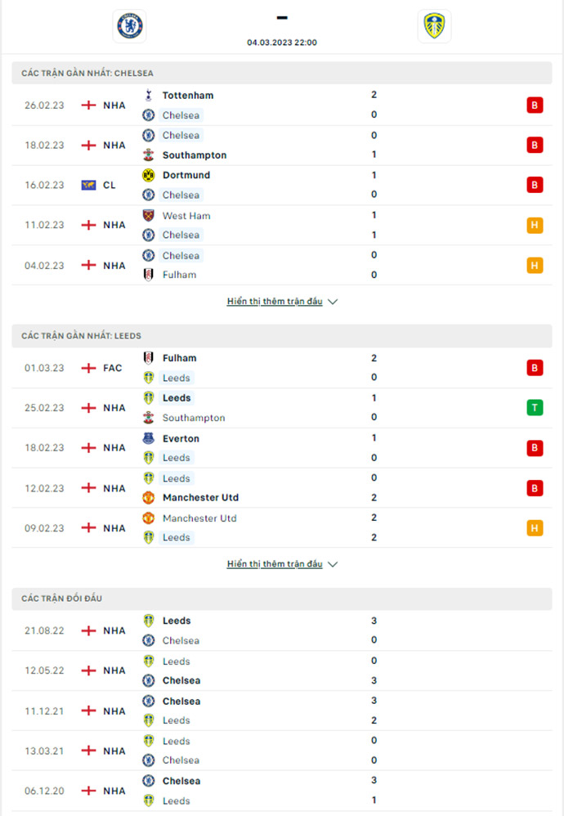The width and height of the screenshot is (564, 816).
Task: Click the Manchester Utd crest on 12.02.23 match
Action: coord(148,497)
